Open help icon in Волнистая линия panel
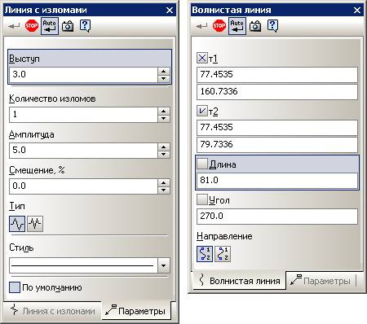Image resolution: width=367 pixels, height=324 pixels. [272, 26]
